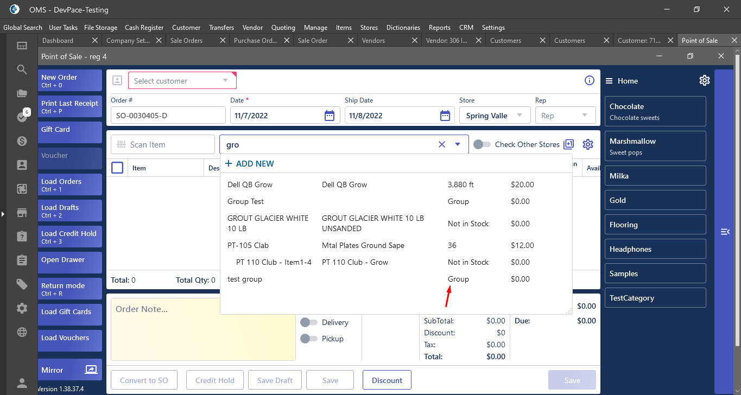741x395 pixels.
Task: Click the info icon near customer field
Action: pyautogui.click(x=589, y=80)
